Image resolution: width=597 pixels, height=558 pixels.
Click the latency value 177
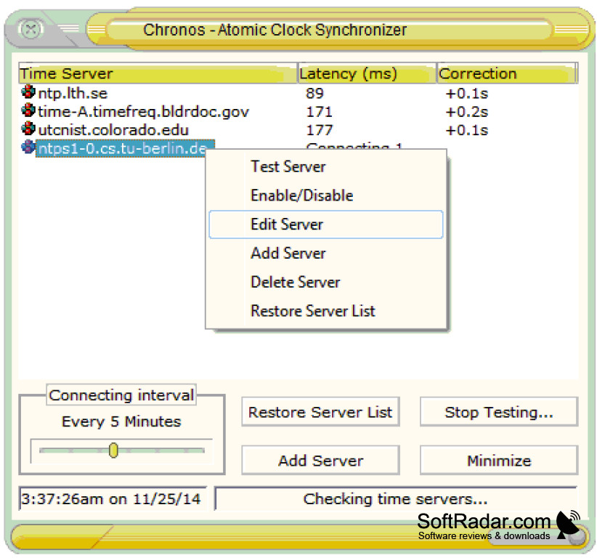tap(319, 130)
